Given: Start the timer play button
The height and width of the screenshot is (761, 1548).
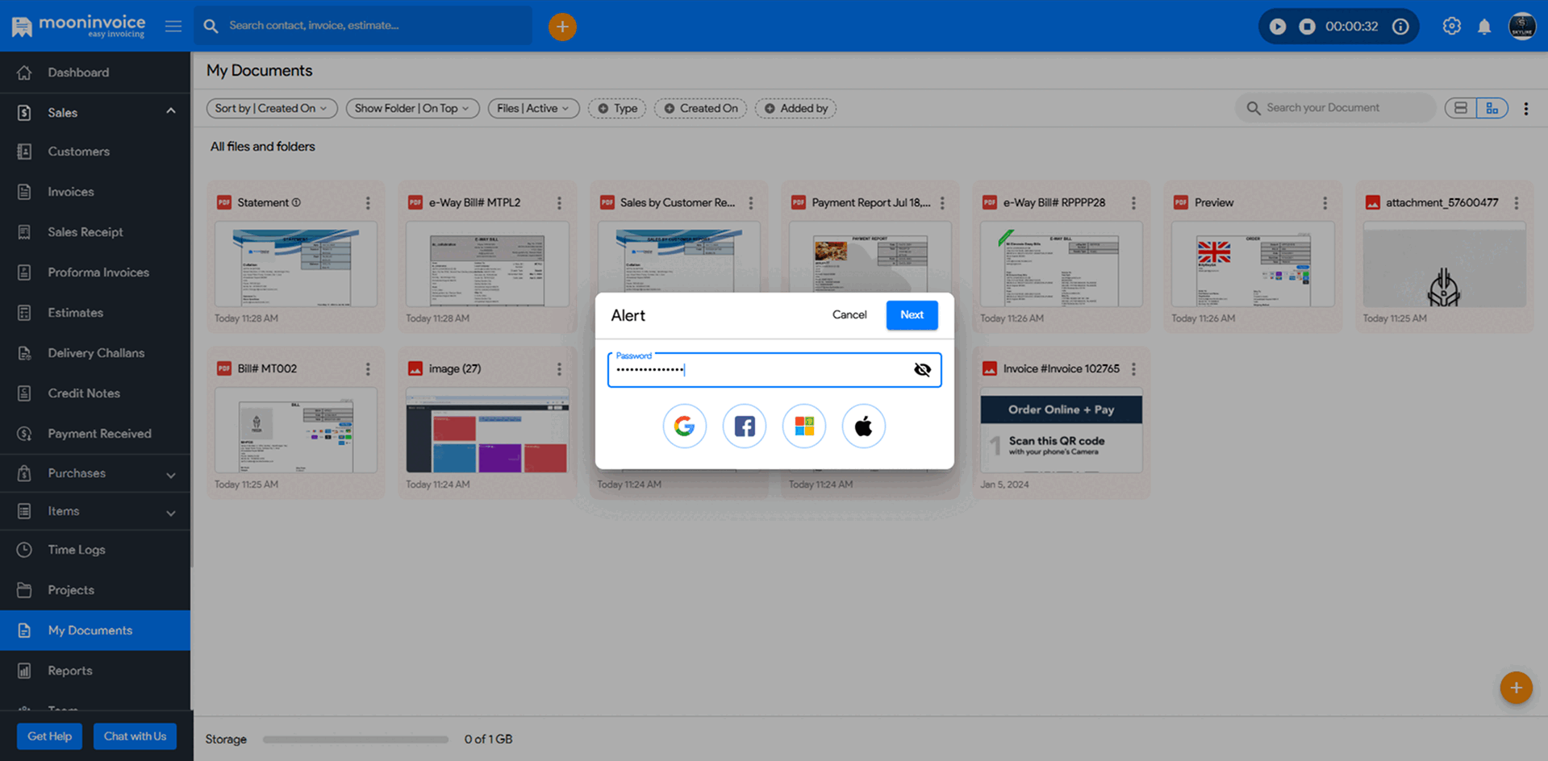Looking at the screenshot, I should (1278, 27).
